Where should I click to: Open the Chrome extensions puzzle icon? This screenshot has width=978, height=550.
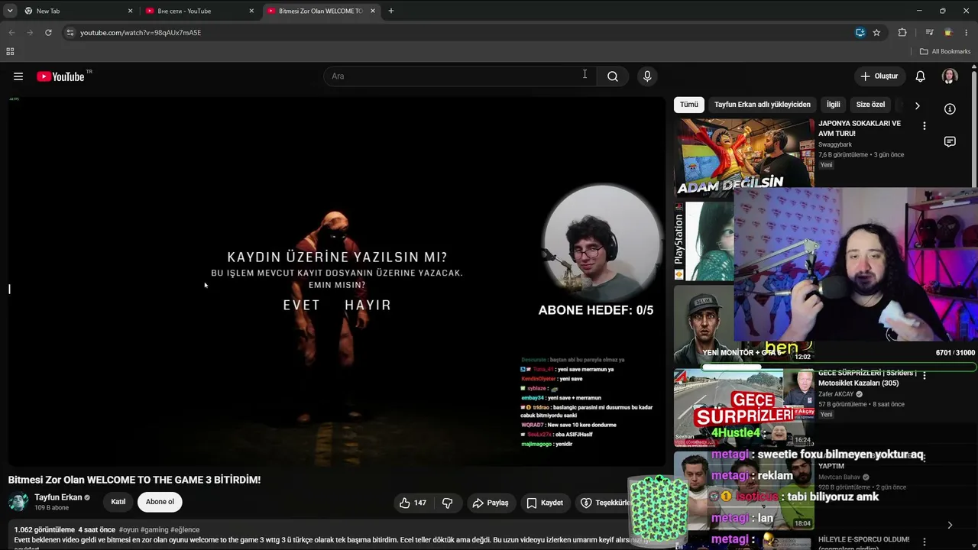pyautogui.click(x=902, y=33)
